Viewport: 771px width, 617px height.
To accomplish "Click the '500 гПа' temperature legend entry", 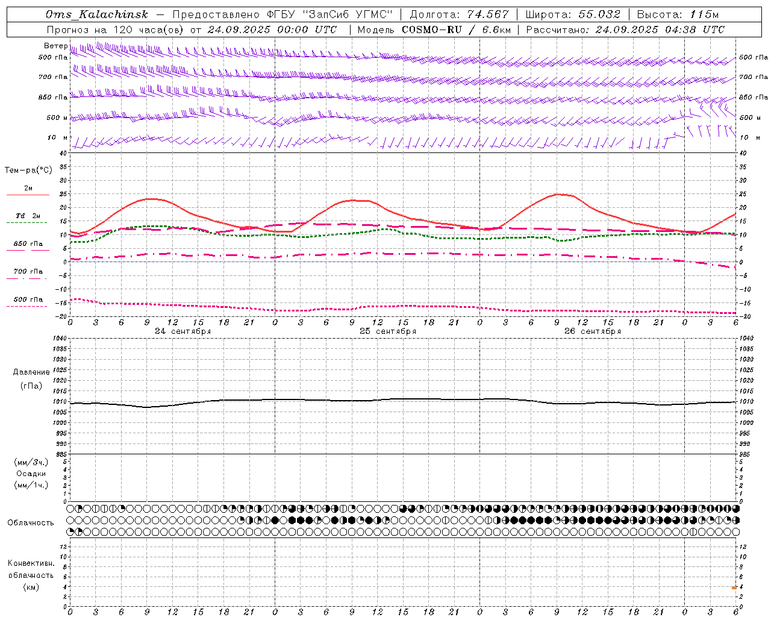I will pyautogui.click(x=28, y=299).
